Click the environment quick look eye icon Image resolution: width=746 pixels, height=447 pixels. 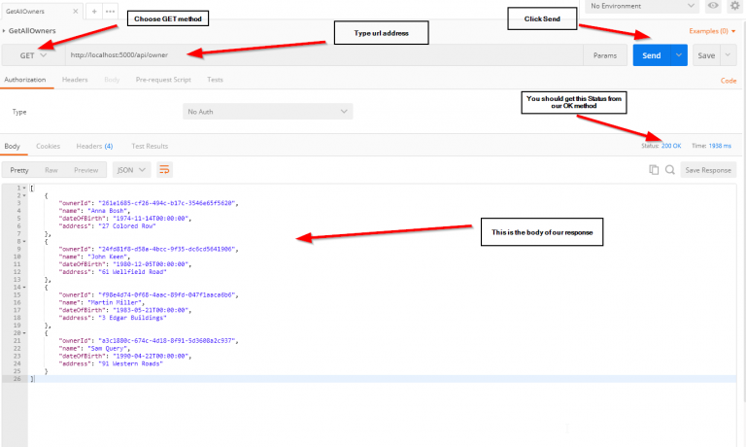[x=715, y=6]
